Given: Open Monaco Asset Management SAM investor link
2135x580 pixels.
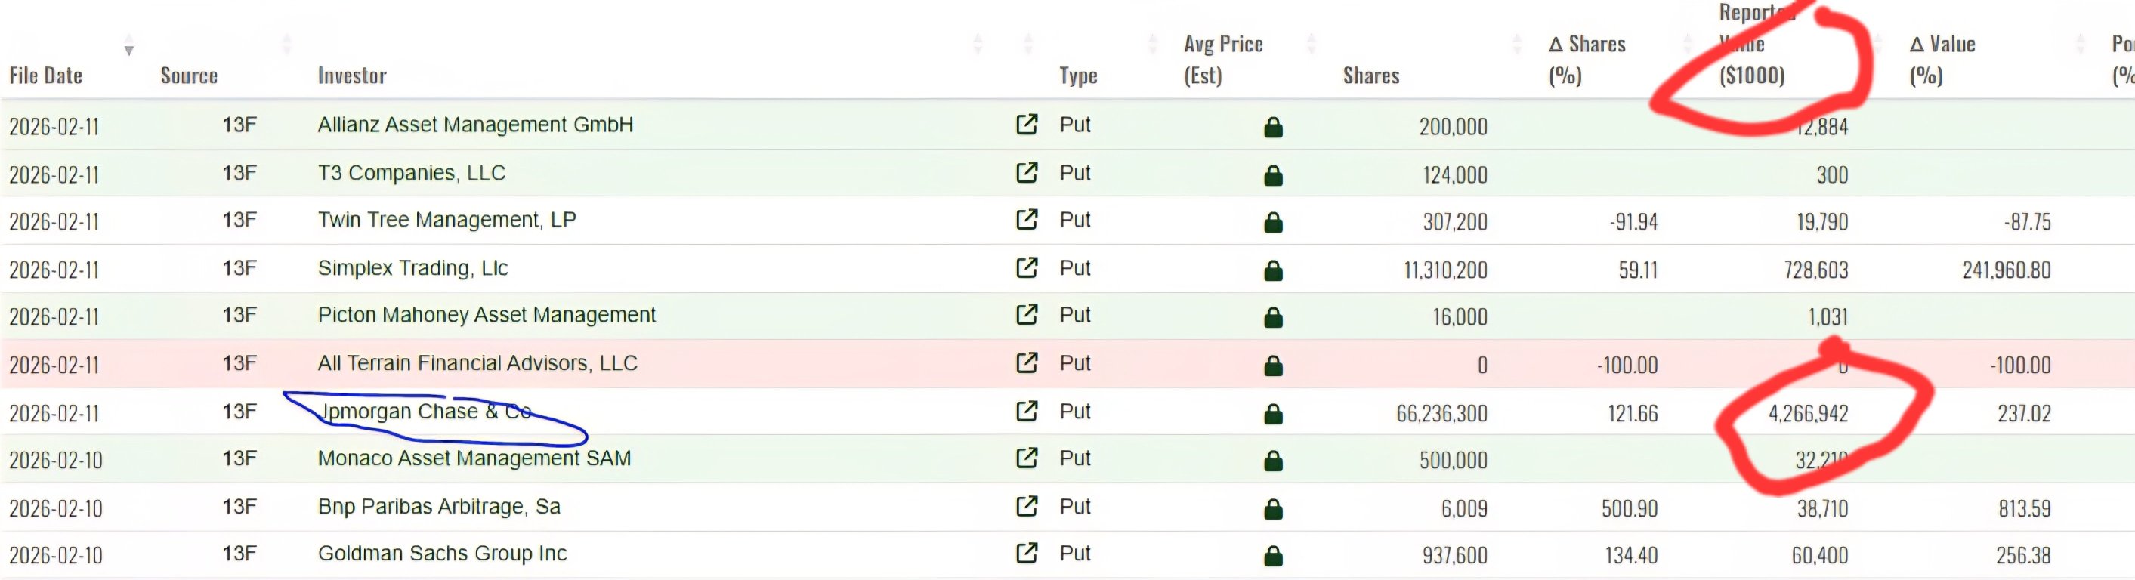Looking at the screenshot, I should point(474,458).
